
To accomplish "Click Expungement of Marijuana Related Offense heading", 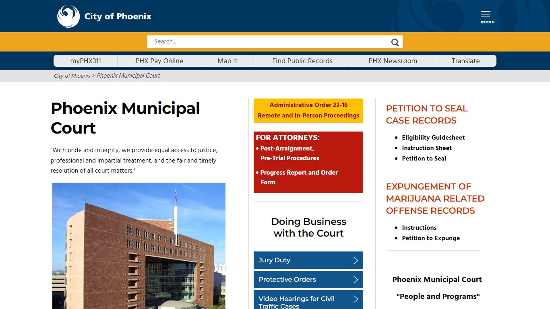I will click(x=435, y=199).
